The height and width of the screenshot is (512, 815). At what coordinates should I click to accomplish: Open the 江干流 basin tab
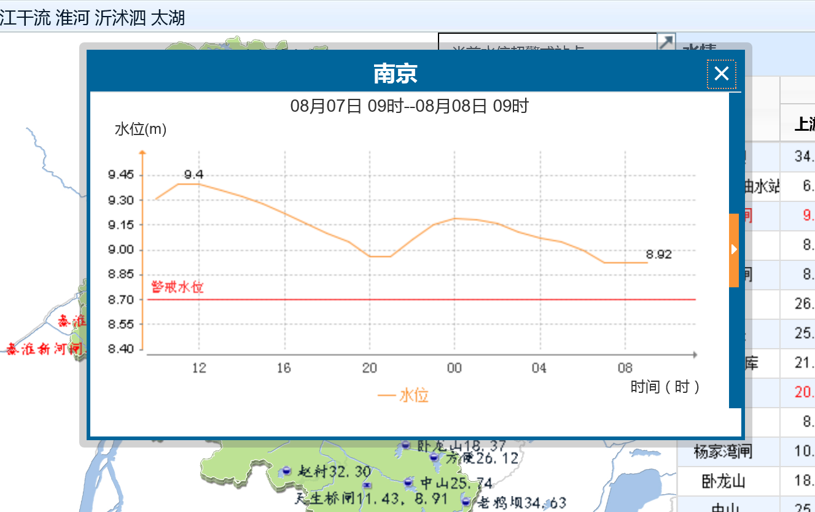25,18
